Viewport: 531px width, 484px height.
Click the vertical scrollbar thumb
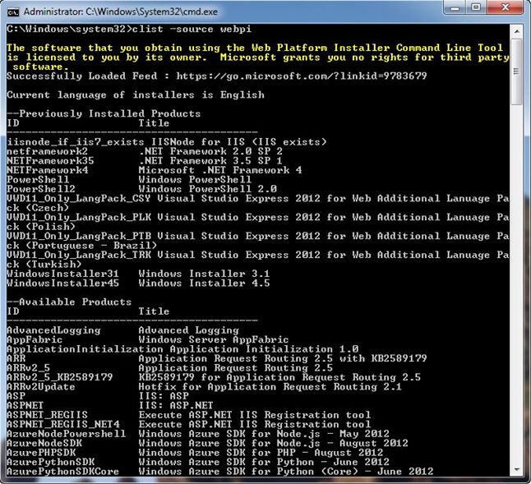coord(517,71)
